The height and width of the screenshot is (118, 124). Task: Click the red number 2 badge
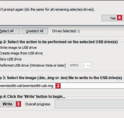point(58,86)
